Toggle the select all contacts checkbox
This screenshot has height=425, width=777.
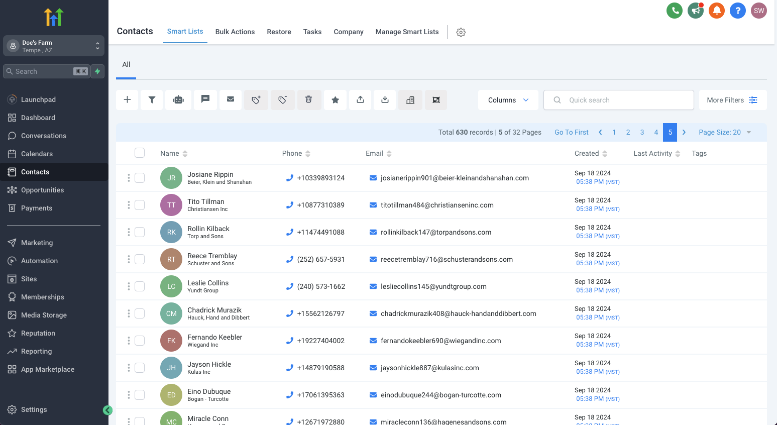[x=140, y=153]
